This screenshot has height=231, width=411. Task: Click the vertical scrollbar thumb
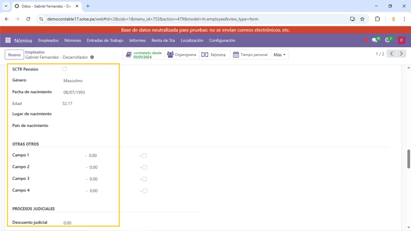408,159
